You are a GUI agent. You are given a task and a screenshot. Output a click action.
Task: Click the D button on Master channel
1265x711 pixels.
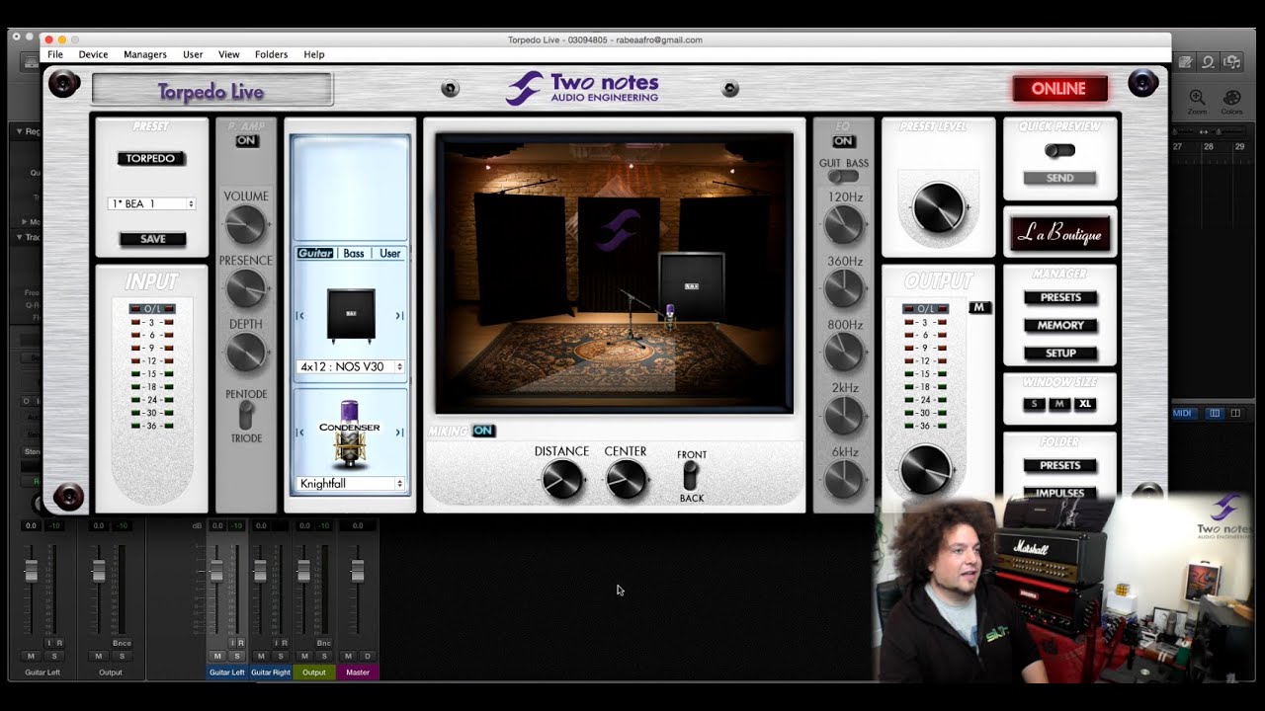click(x=367, y=656)
